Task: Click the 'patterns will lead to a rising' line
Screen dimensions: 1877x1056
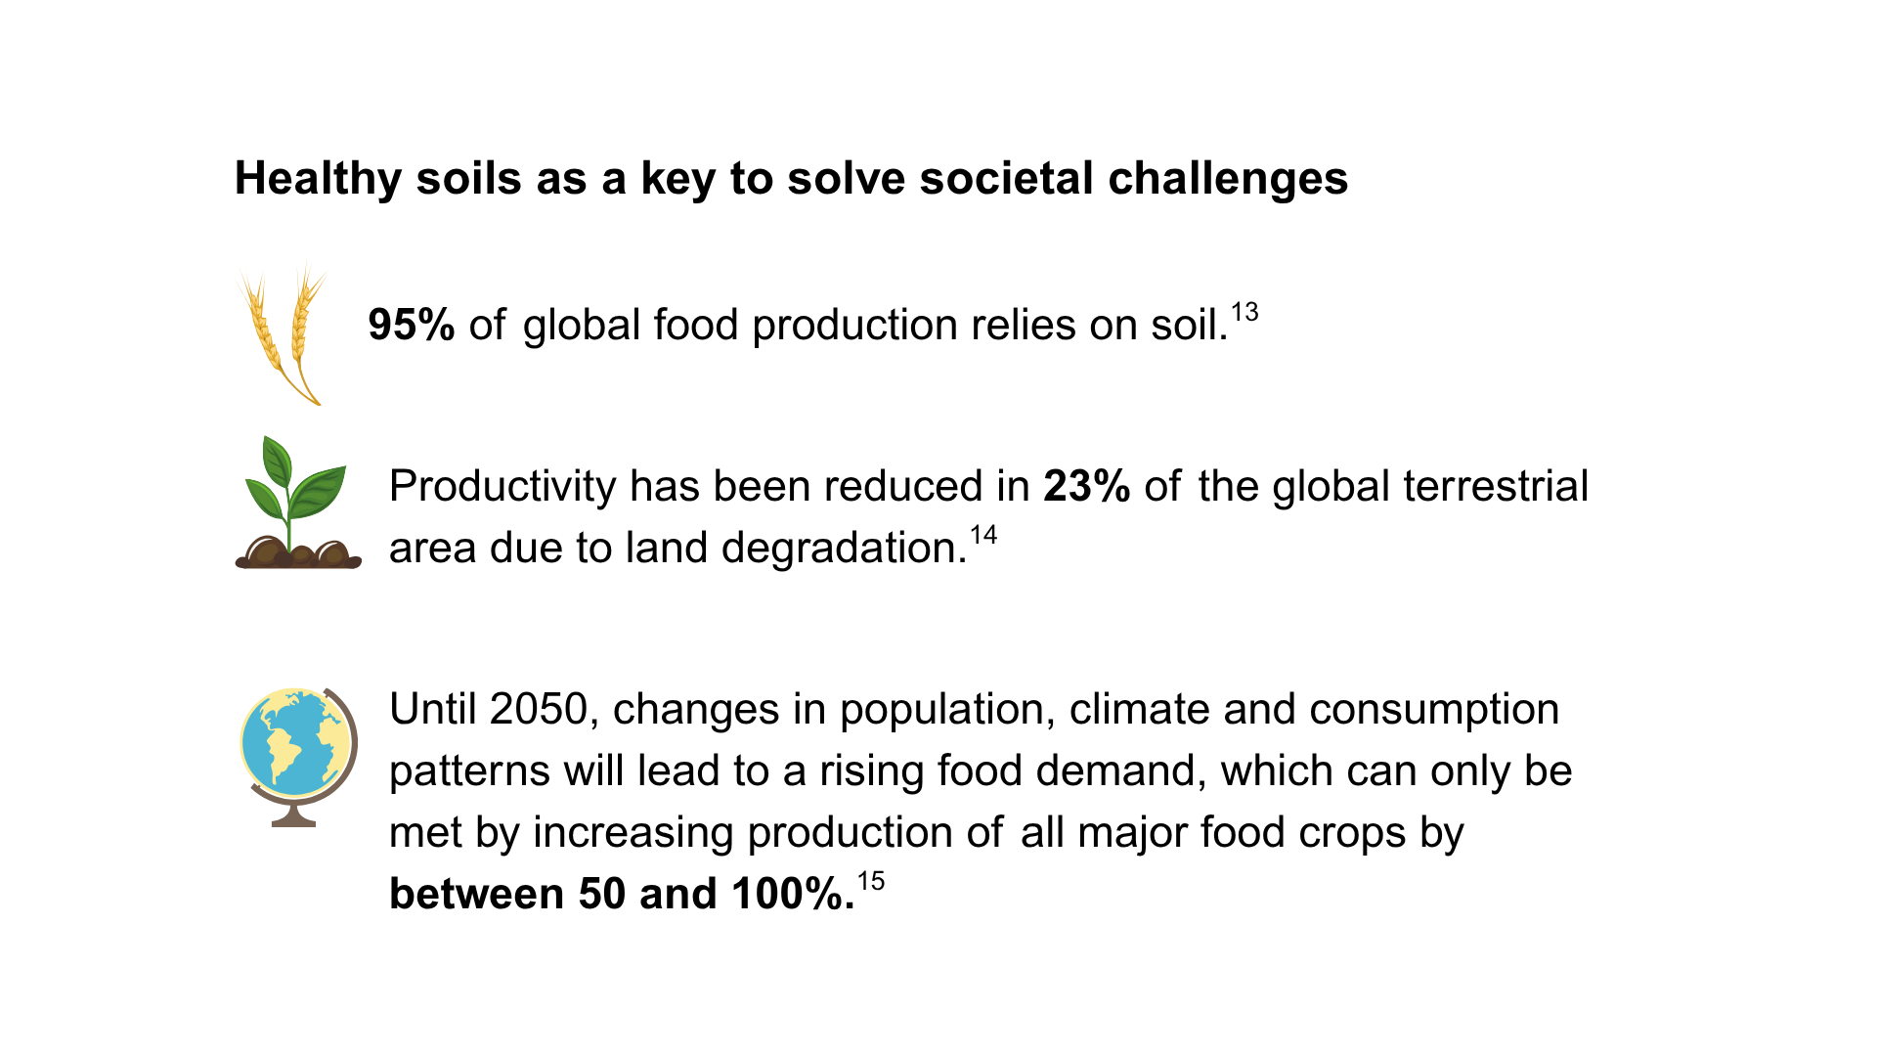Action: (x=981, y=772)
